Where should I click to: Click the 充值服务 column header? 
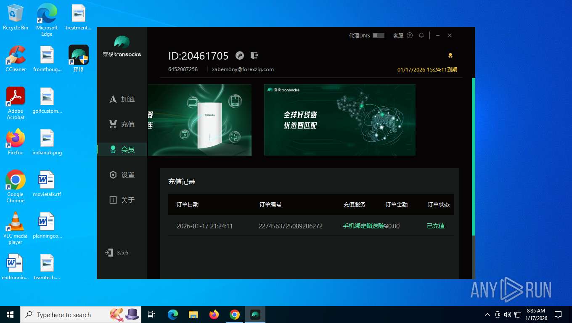tap(355, 204)
